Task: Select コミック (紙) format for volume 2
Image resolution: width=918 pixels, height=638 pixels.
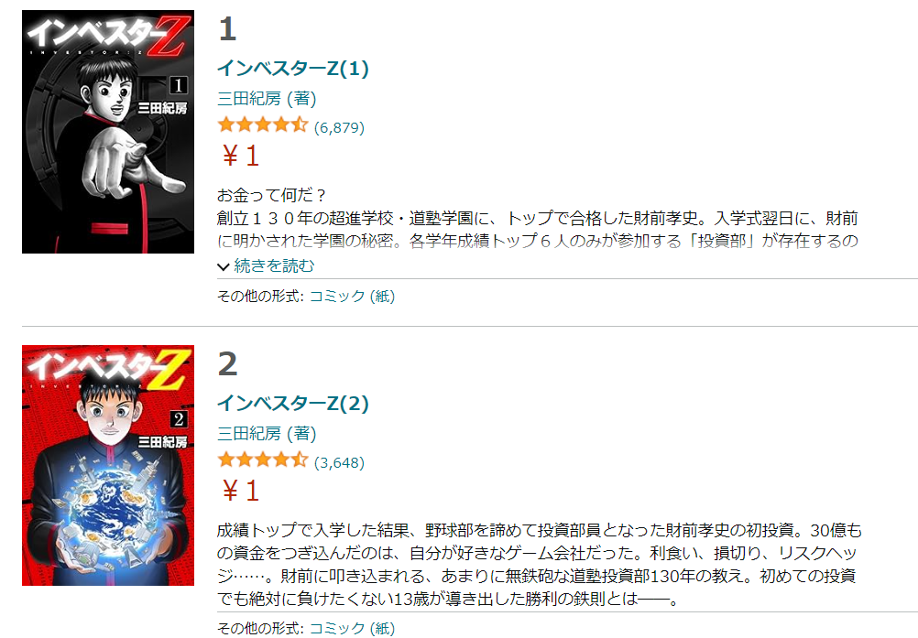Action: pyautogui.click(x=352, y=628)
